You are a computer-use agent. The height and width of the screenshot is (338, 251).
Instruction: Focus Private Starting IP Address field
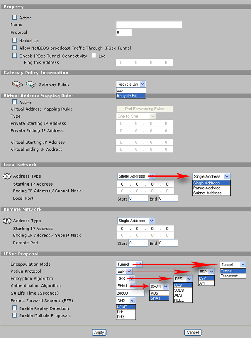point(145,124)
